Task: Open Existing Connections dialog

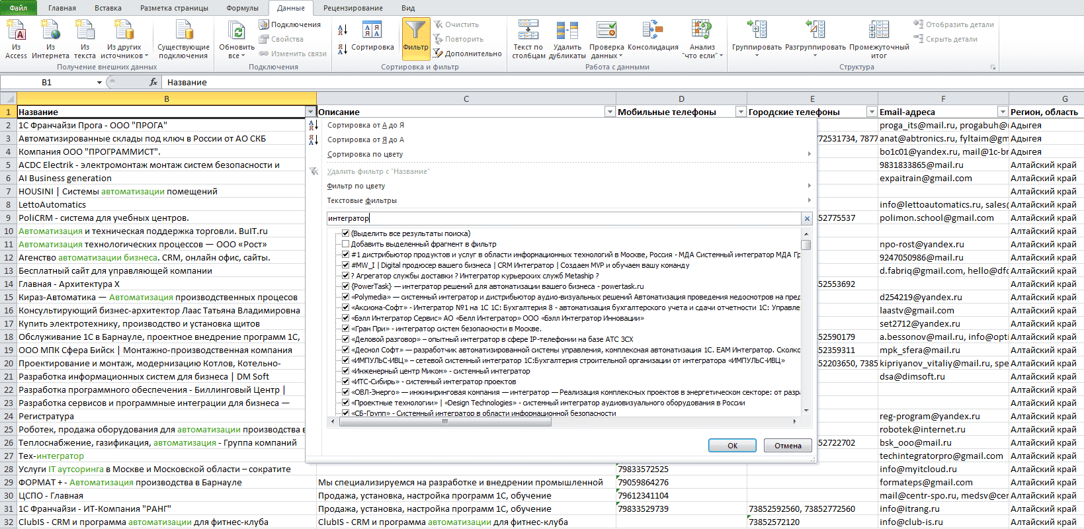Action: coord(184,40)
